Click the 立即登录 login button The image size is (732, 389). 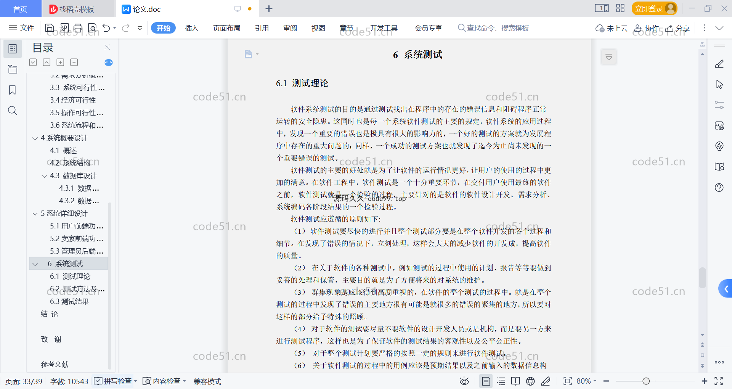pos(654,8)
